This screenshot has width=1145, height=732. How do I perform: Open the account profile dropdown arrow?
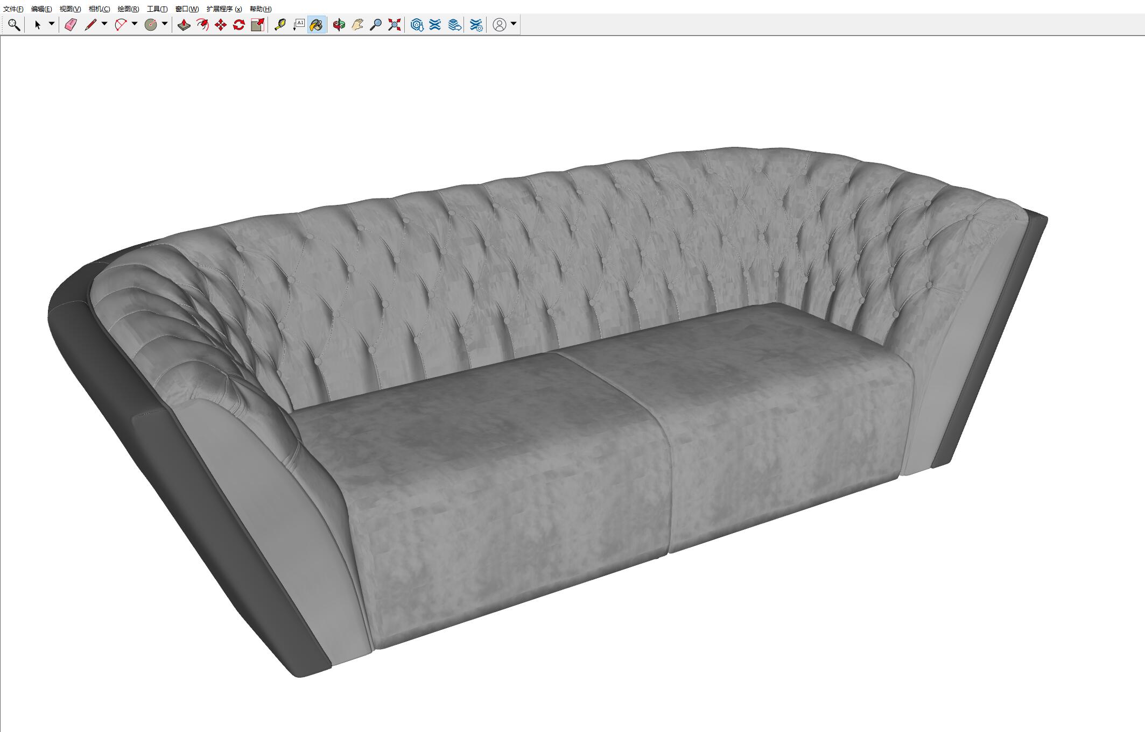[x=514, y=24]
